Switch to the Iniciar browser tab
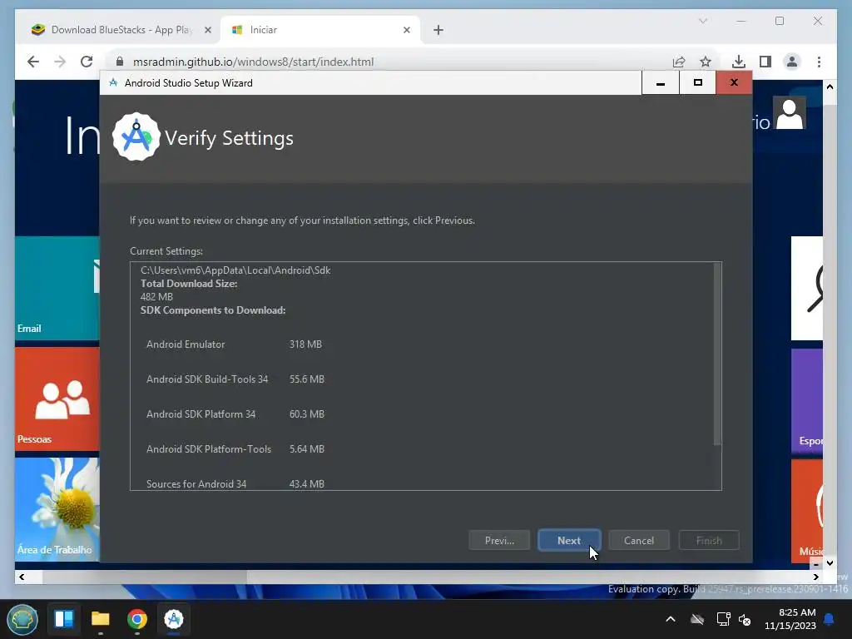This screenshot has width=852, height=639. point(320,30)
